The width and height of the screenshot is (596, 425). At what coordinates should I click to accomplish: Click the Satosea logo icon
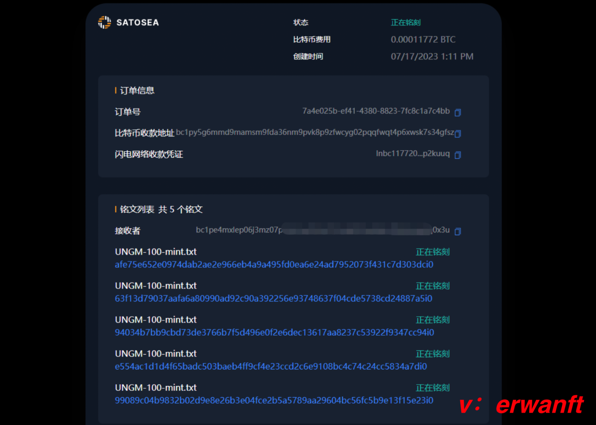point(104,22)
